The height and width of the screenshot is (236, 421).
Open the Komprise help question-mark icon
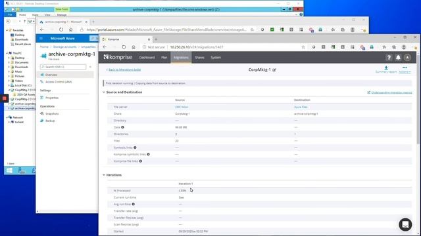point(389,58)
